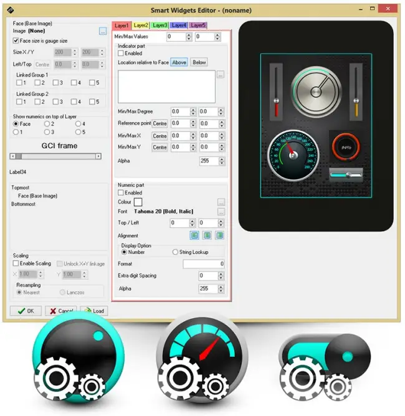Click GCI frame slider right arrow
This screenshot has width=405, height=416.
click(98, 156)
